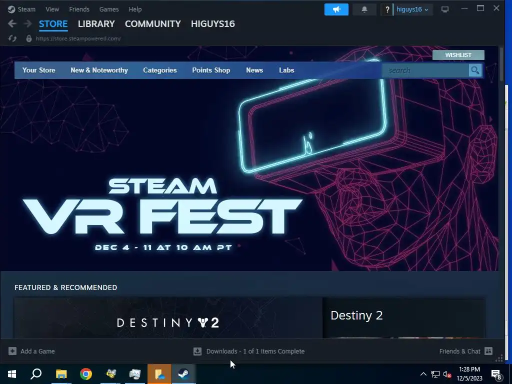Click the question mark help icon
The image size is (512, 384).
click(387, 9)
